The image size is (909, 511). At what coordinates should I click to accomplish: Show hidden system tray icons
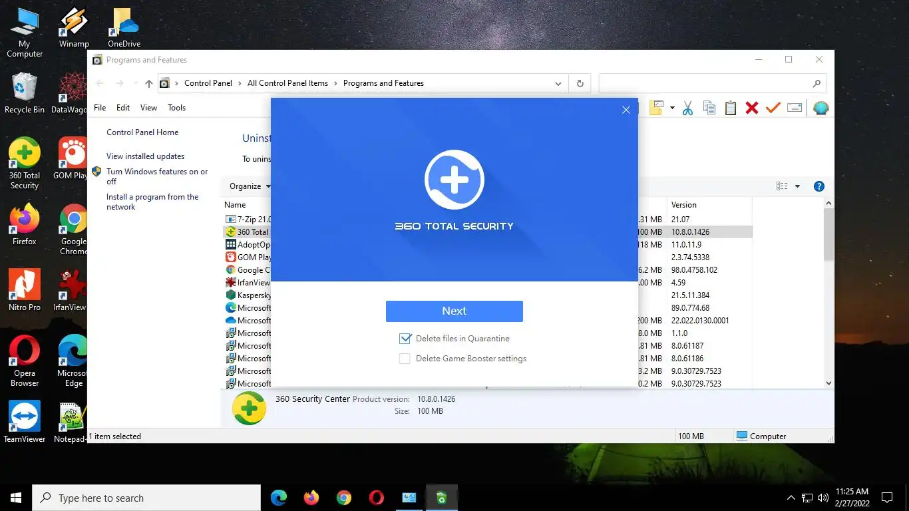pos(791,498)
